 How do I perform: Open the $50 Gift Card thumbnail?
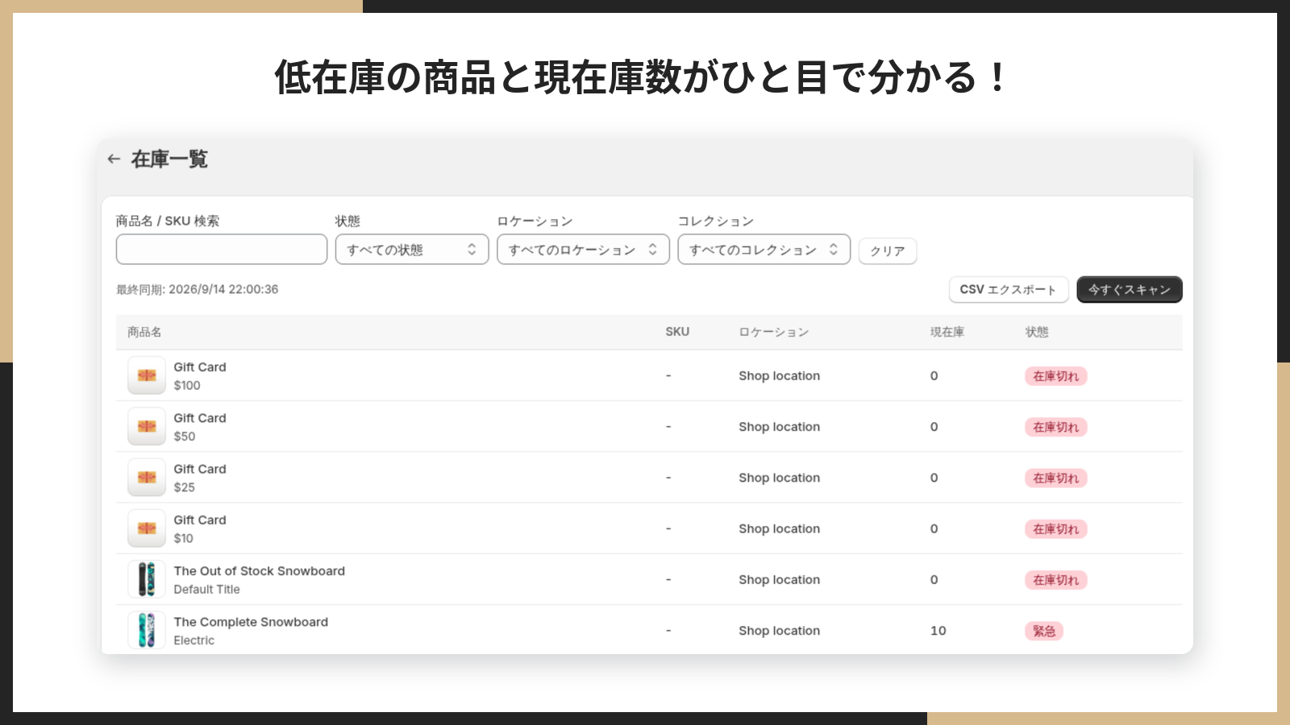tap(147, 426)
